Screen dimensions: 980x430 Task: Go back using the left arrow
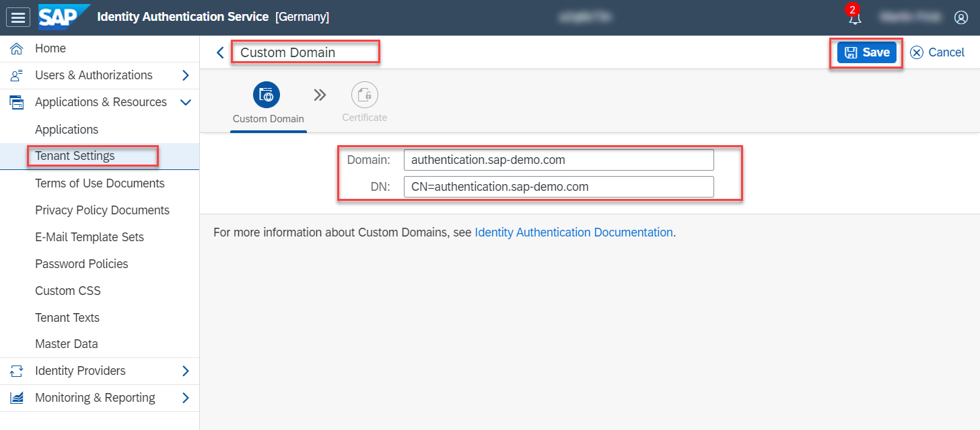[x=220, y=52]
